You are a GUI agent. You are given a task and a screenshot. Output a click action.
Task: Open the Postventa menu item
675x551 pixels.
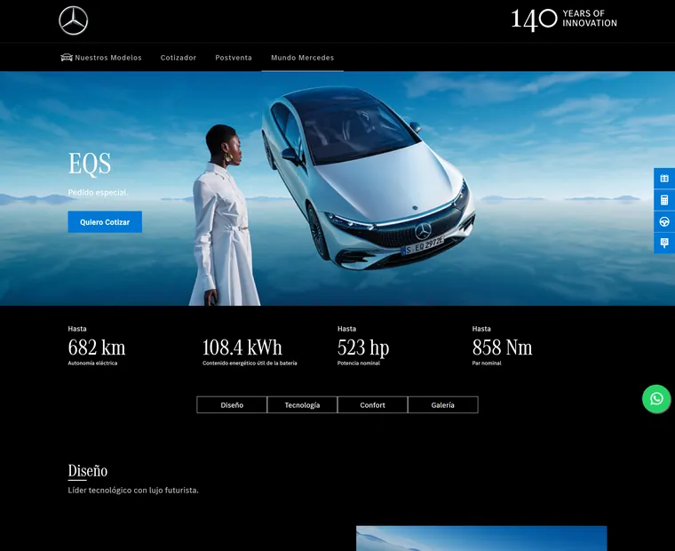234,57
